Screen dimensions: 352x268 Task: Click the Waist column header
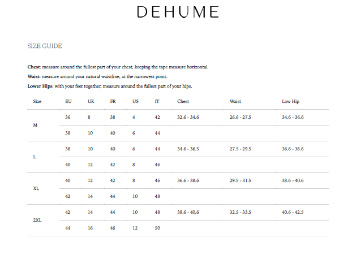(235, 101)
